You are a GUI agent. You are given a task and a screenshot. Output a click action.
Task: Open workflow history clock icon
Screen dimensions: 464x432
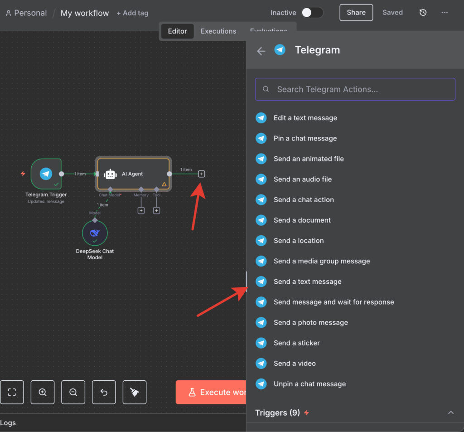(423, 13)
